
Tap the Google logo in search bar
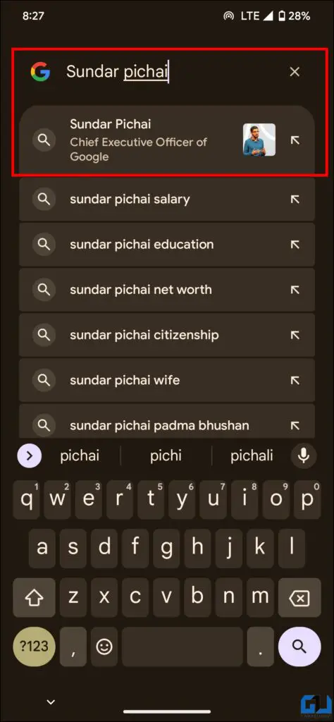[40, 72]
